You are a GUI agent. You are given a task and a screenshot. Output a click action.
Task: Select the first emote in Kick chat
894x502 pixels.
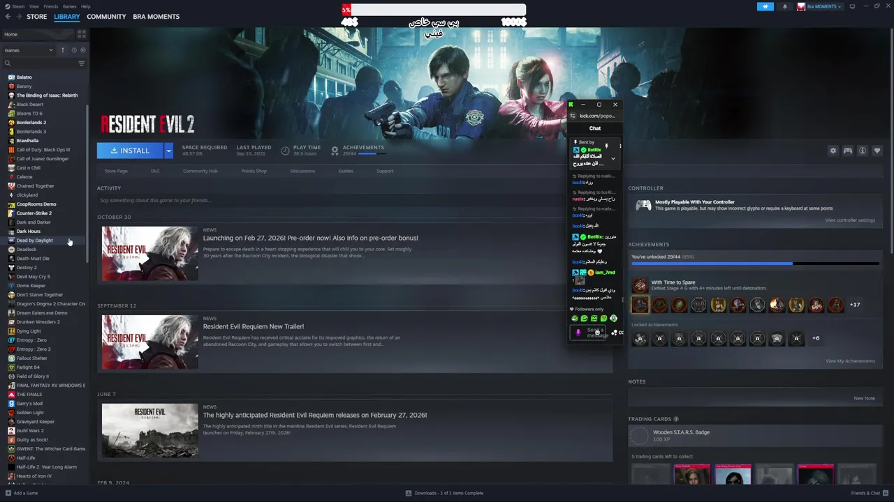pos(575,319)
